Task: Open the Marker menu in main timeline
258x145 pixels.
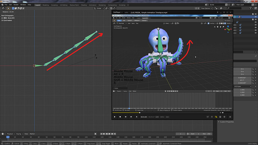Action: (x=32, y=134)
